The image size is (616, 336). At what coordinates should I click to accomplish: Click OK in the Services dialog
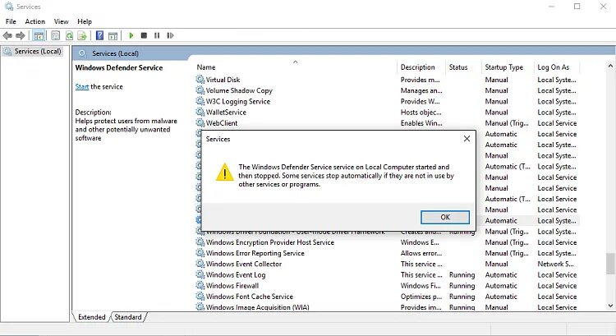click(445, 218)
